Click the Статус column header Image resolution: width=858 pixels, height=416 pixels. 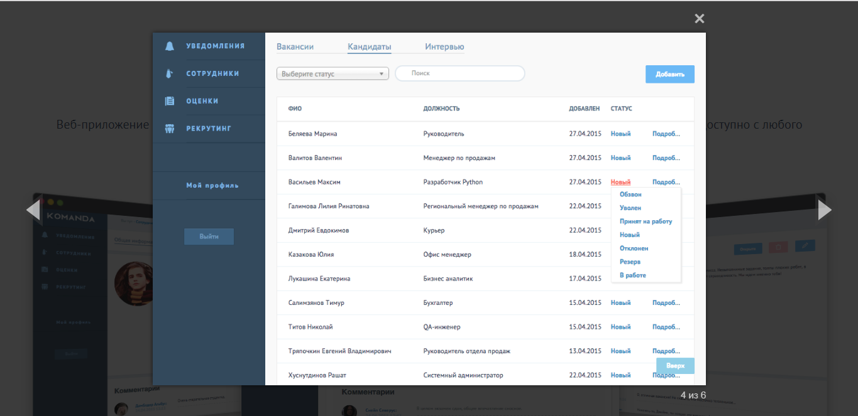pyautogui.click(x=622, y=109)
